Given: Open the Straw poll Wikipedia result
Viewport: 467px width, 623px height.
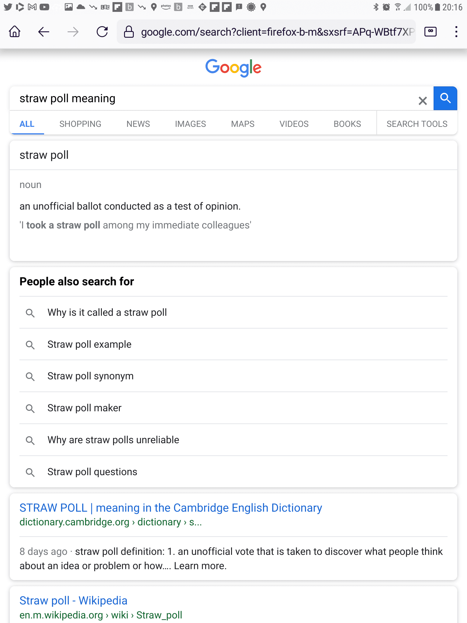Looking at the screenshot, I should (x=73, y=600).
